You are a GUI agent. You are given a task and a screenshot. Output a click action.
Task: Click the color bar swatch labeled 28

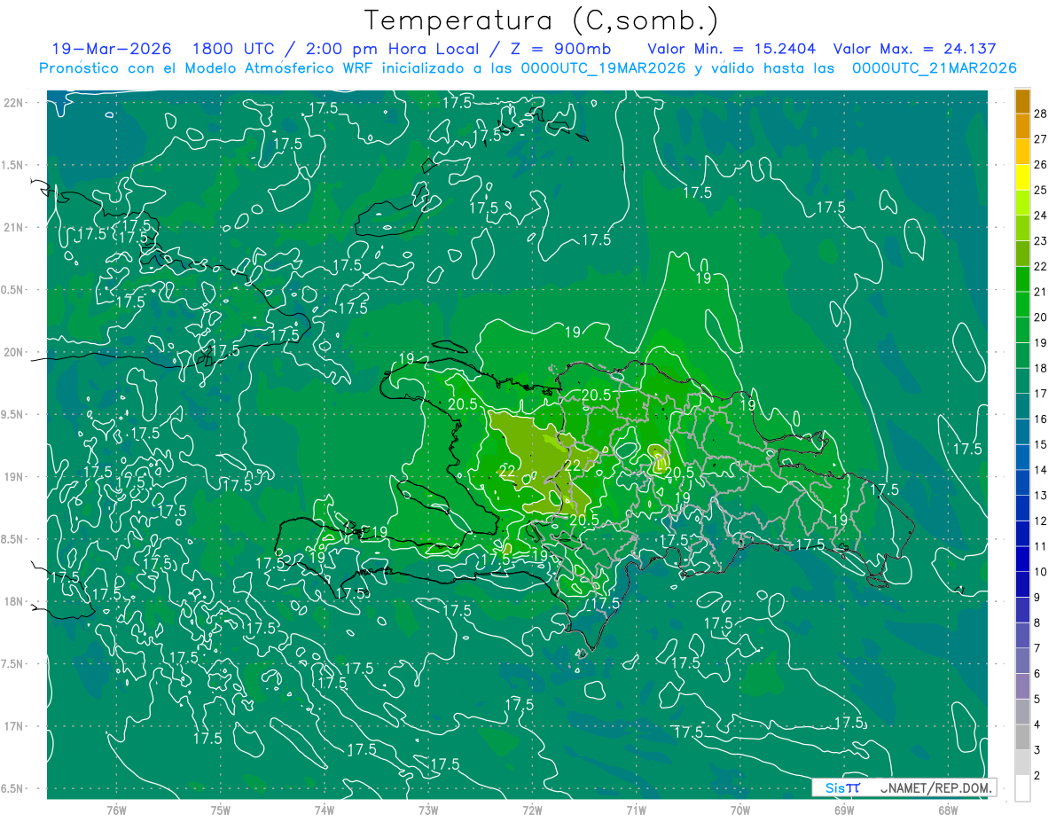(x=1022, y=101)
